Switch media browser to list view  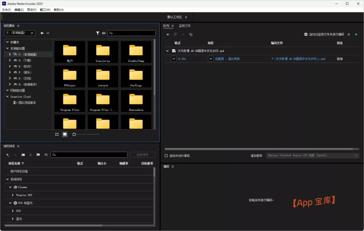coord(57,134)
